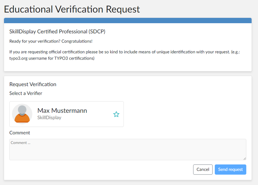Viewport: 258px width, 185px height.
Task: Click the Request Verification section heading
Action: pyautogui.click(x=33, y=84)
